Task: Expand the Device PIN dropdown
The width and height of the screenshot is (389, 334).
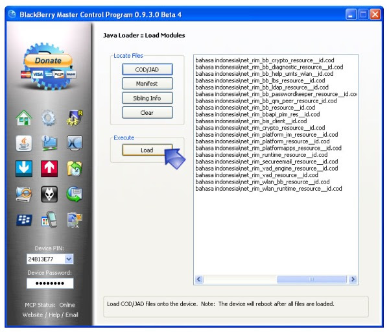Action: (69, 259)
